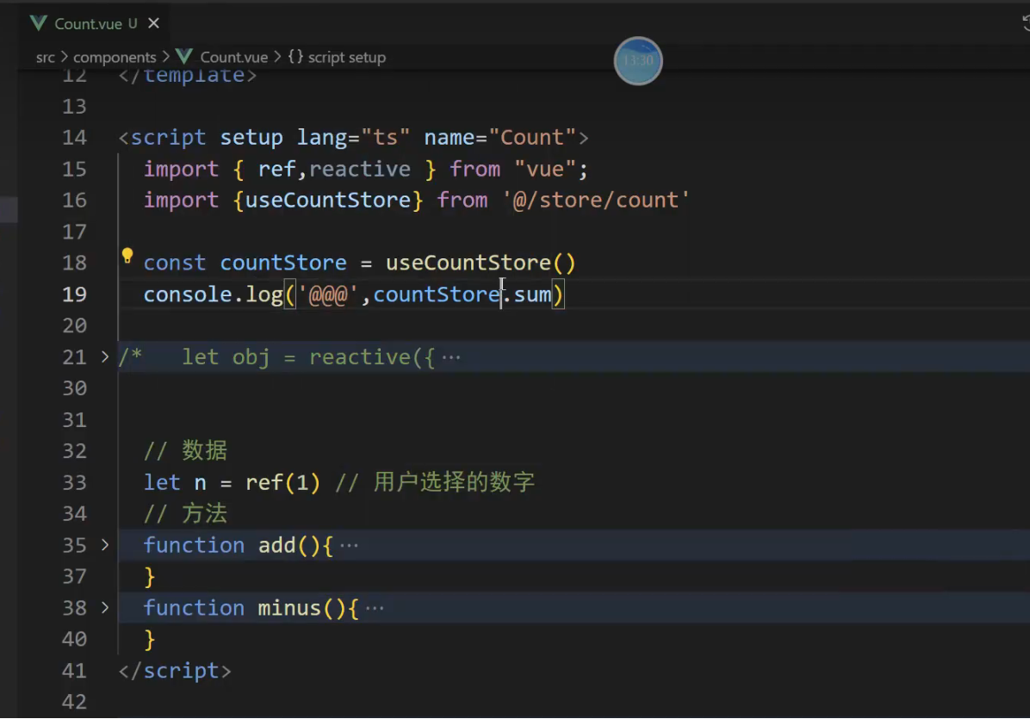Click the '@/store/count' path string
1030x719 pixels.
(596, 200)
